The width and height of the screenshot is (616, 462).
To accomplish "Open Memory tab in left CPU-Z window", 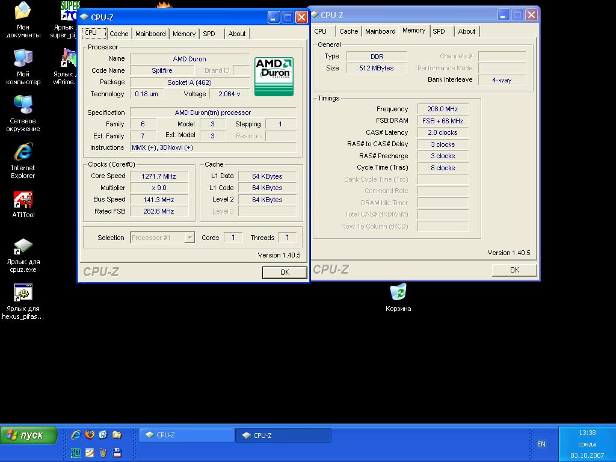I will 184,34.
